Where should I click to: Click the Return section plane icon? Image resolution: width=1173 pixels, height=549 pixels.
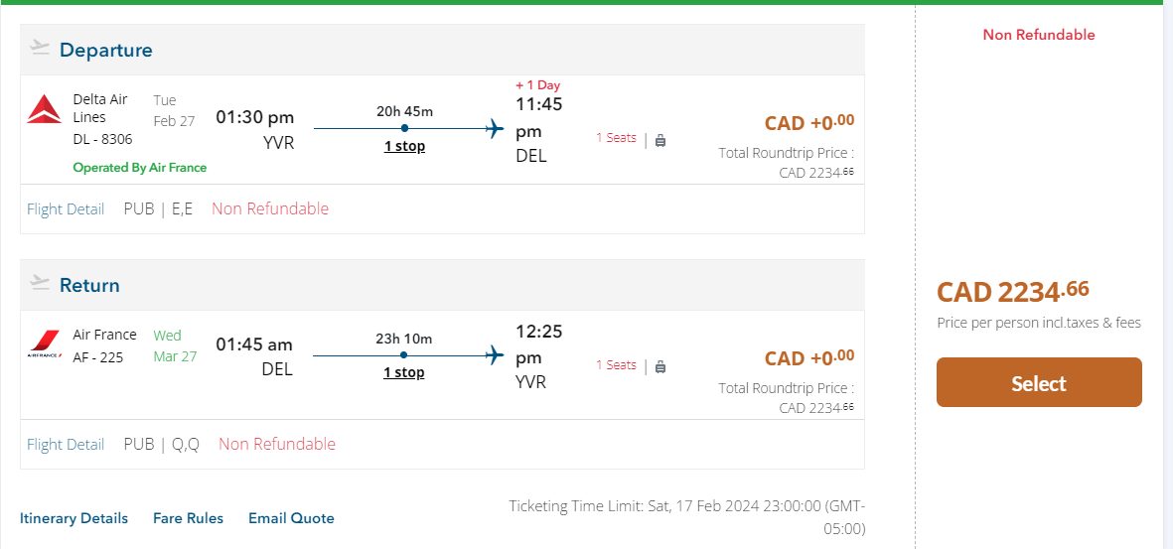point(40,283)
